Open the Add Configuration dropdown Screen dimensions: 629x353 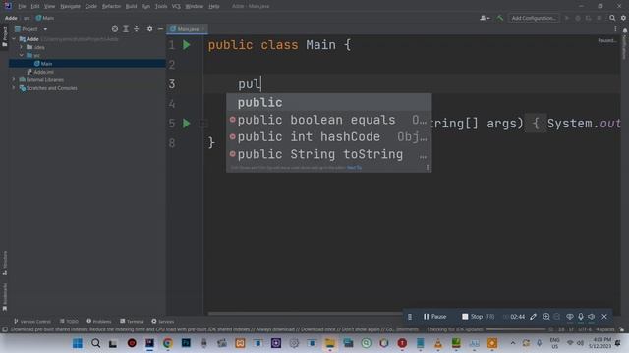533,18
